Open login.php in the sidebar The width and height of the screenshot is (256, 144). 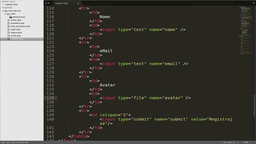pyautogui.click(x=16, y=30)
